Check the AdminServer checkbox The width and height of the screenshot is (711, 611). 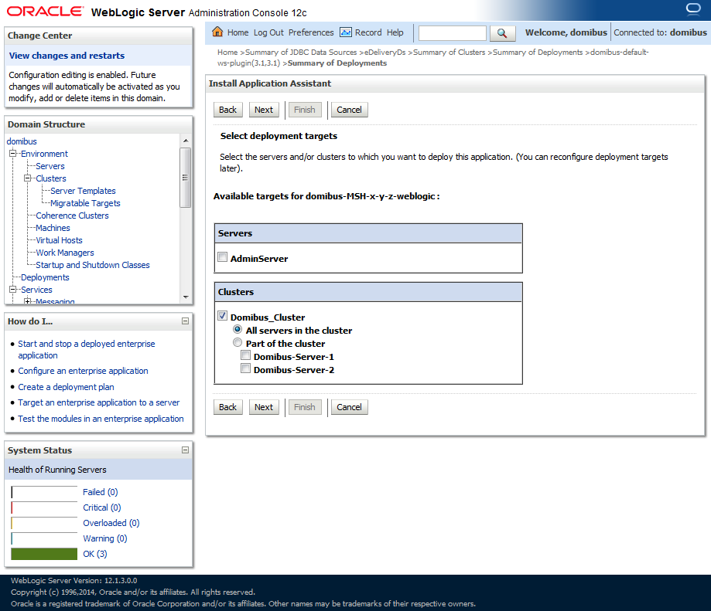pyautogui.click(x=223, y=257)
